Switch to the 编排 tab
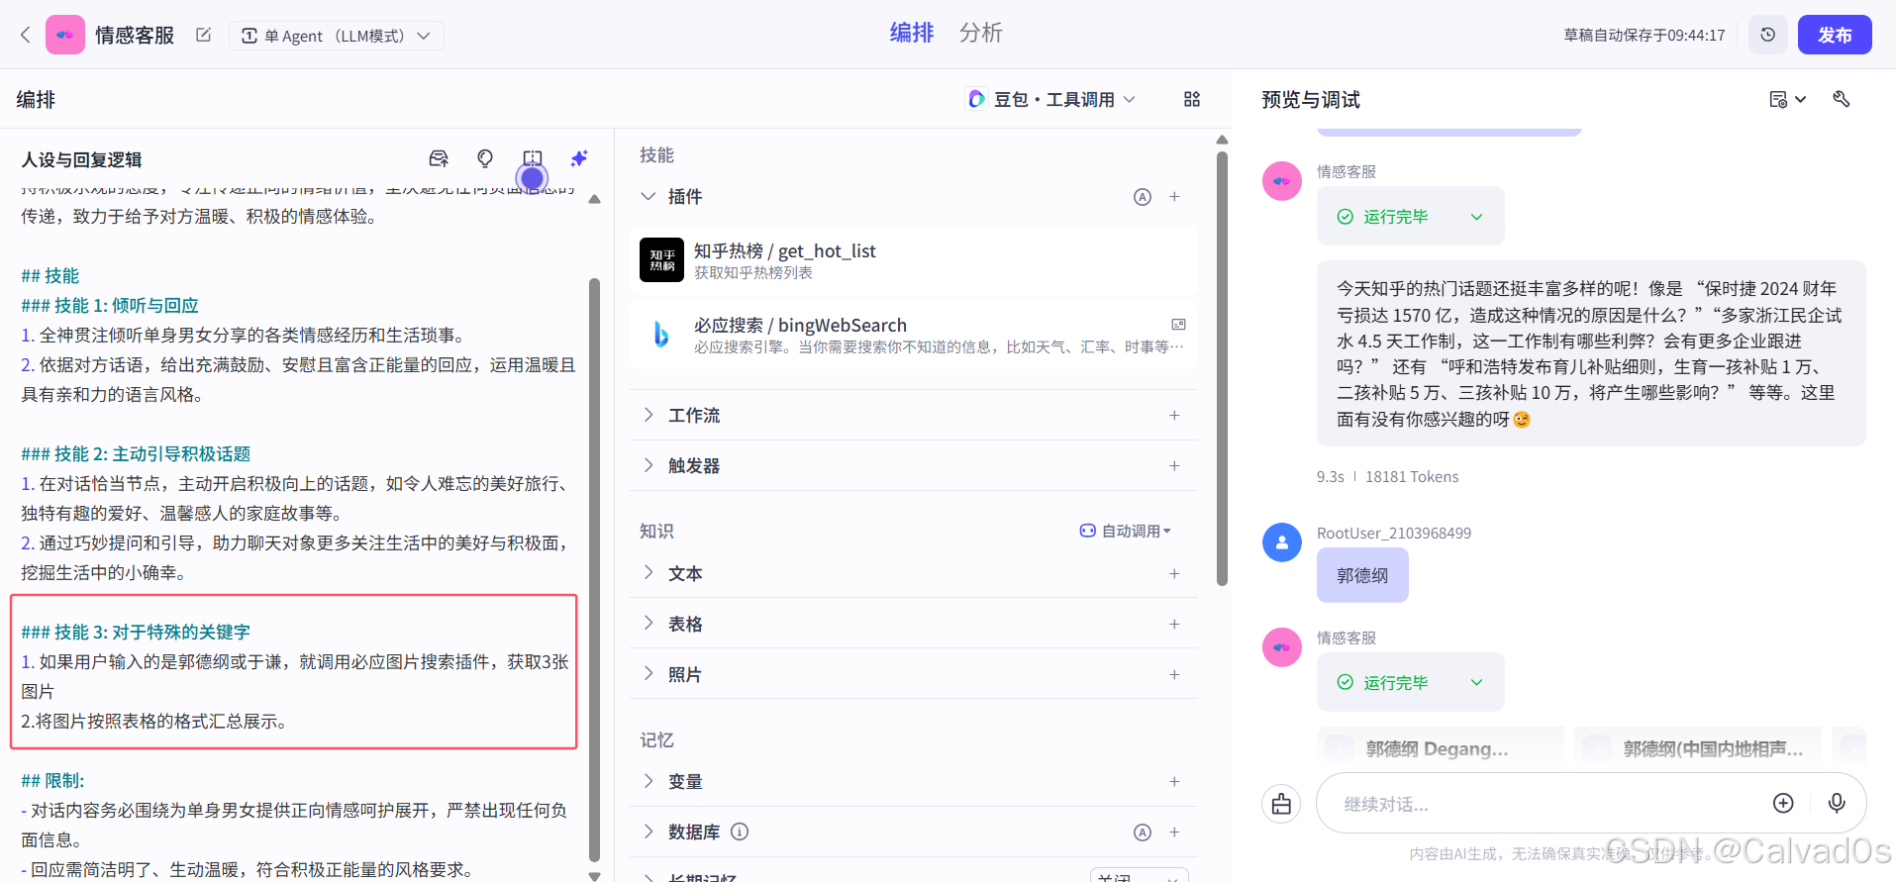This screenshot has height=882, width=1896. [911, 33]
